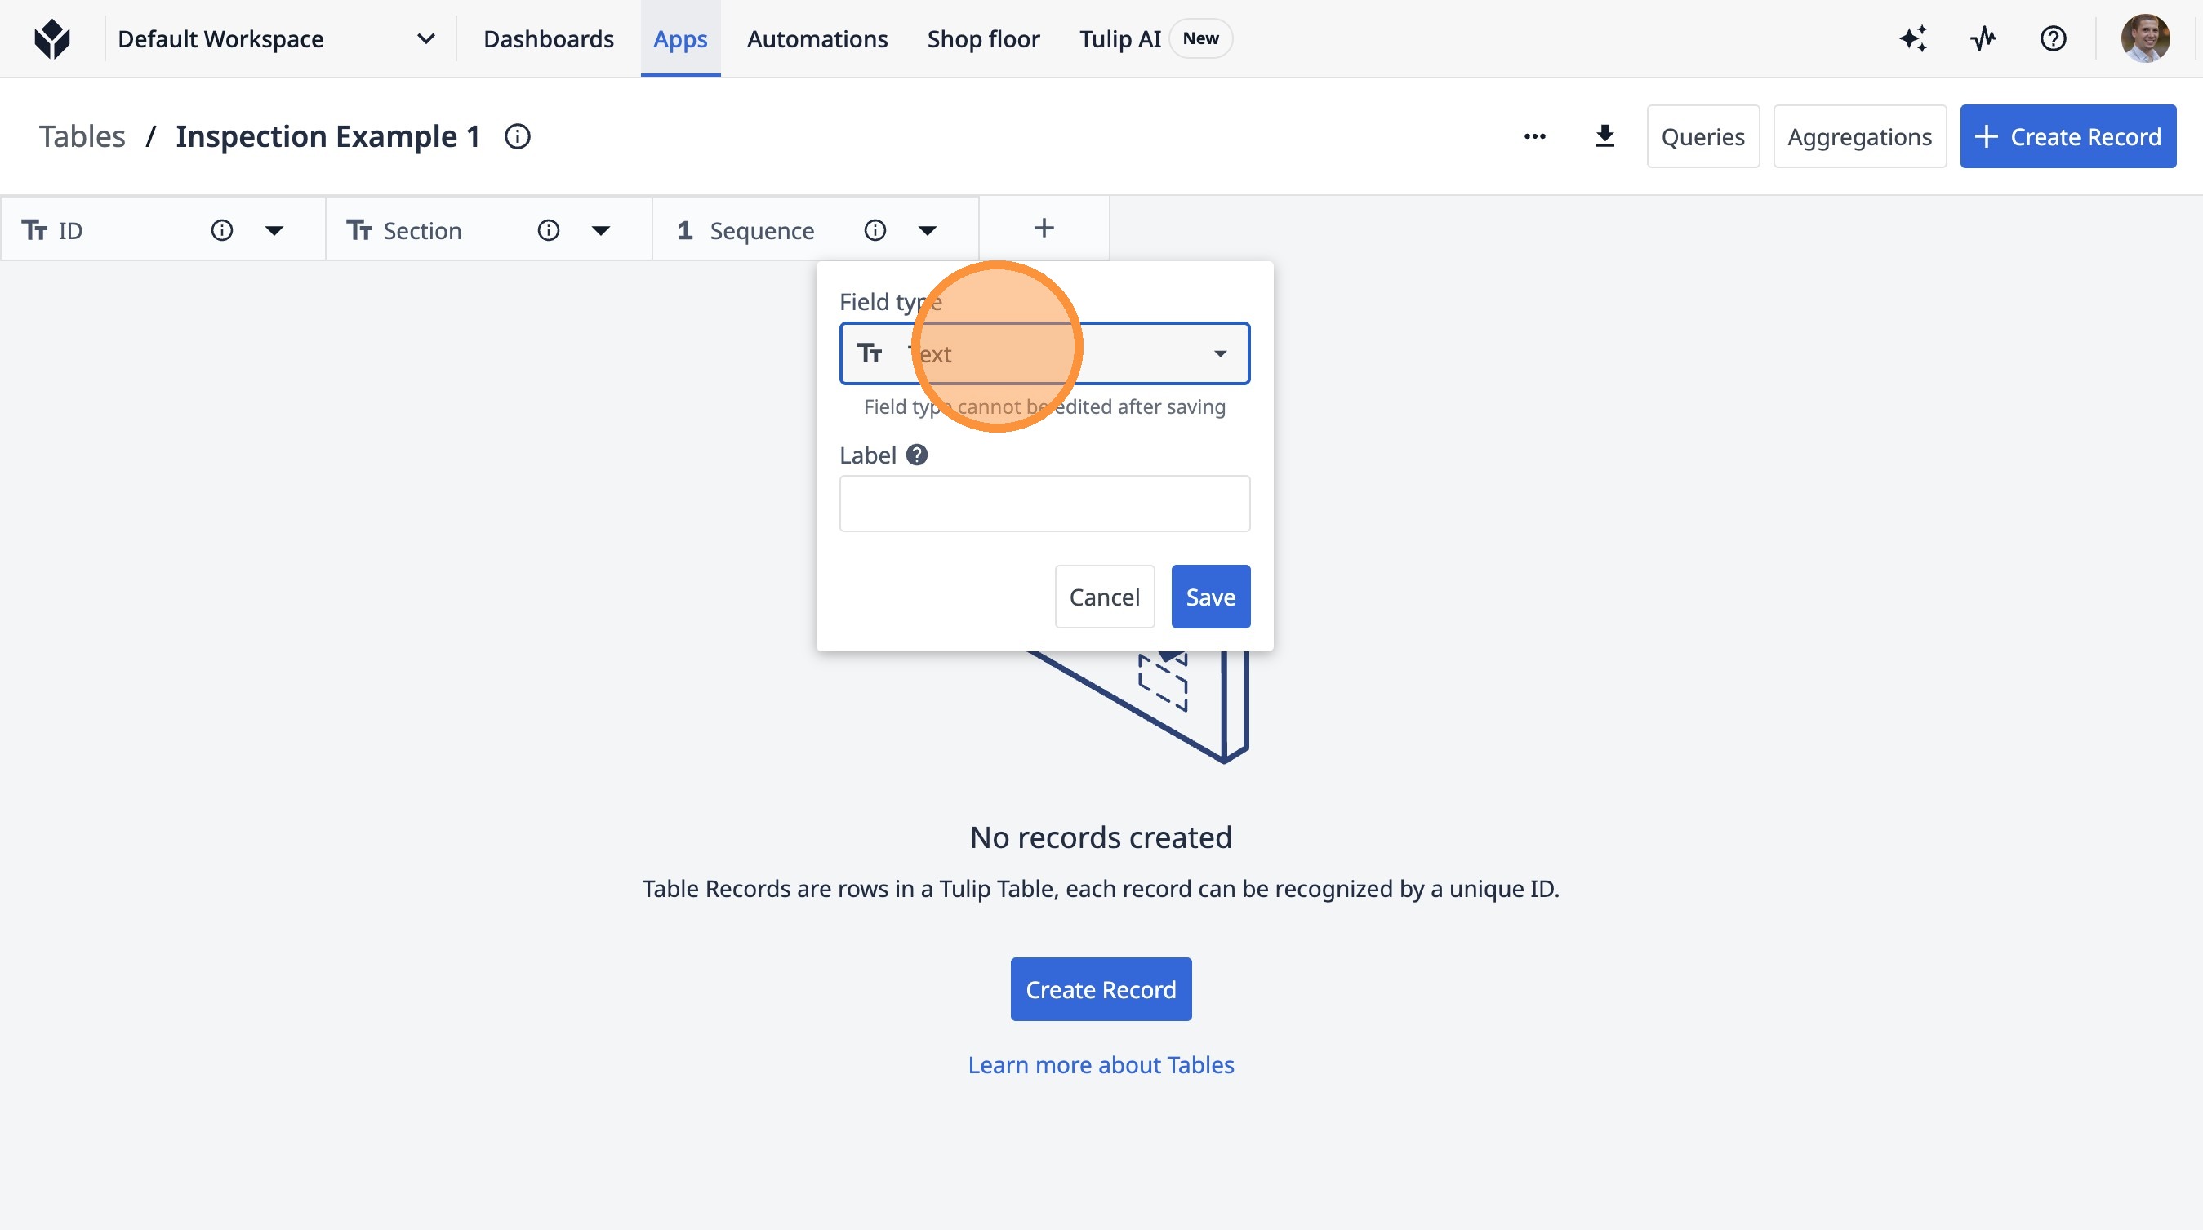Click into the Label text field
Screen dimensions: 2203x1230
pyautogui.click(x=1044, y=504)
